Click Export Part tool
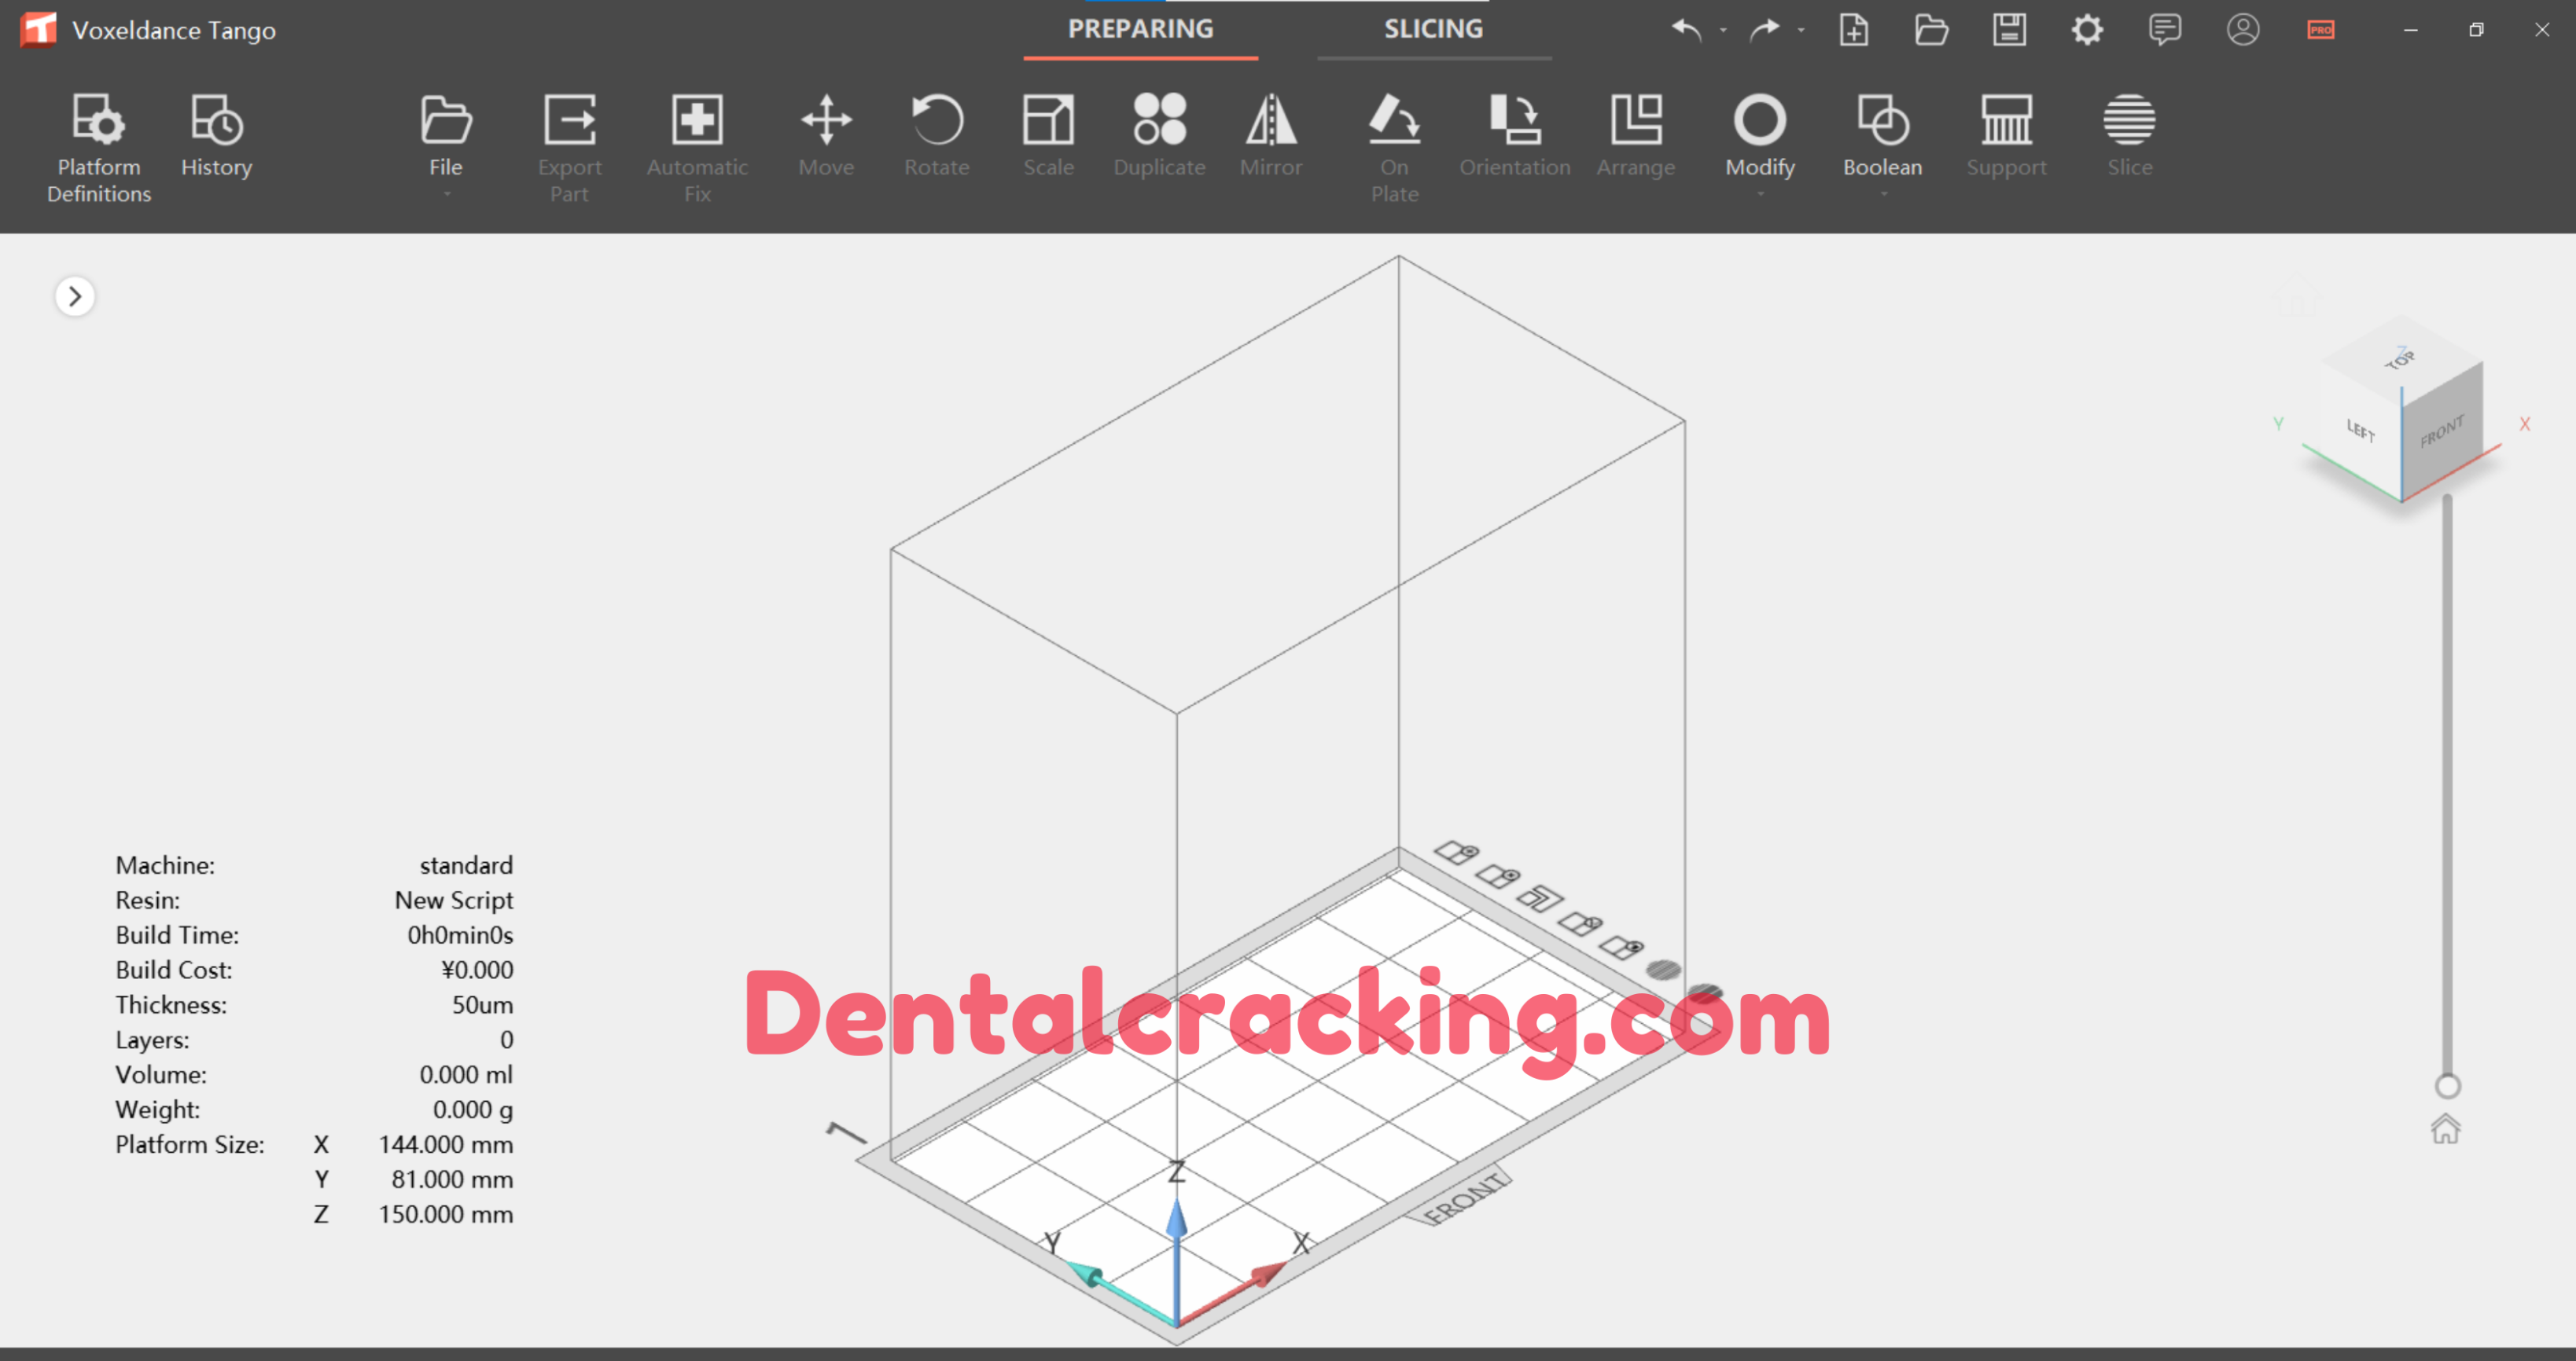Viewport: 2576px width, 1361px height. tap(569, 149)
